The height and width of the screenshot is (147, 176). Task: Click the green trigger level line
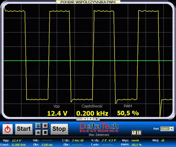coord(88,61)
